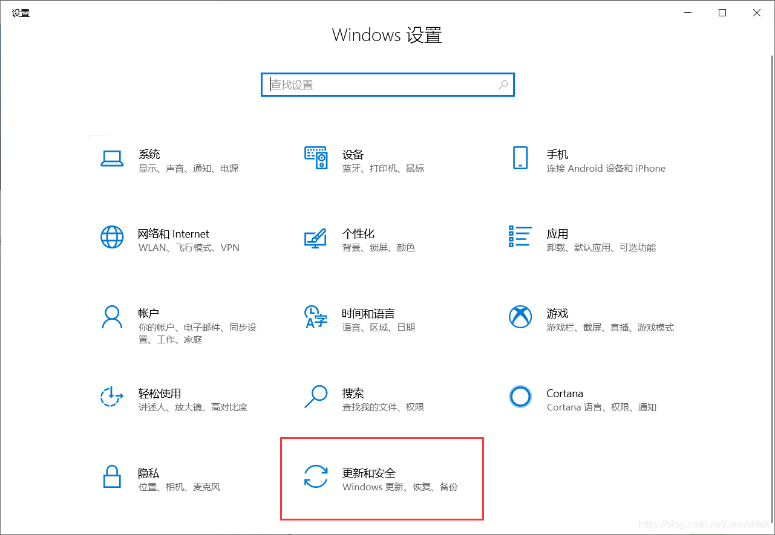775x535 pixels.
Task: Focus the 查找设置 search field
Action: tap(388, 85)
